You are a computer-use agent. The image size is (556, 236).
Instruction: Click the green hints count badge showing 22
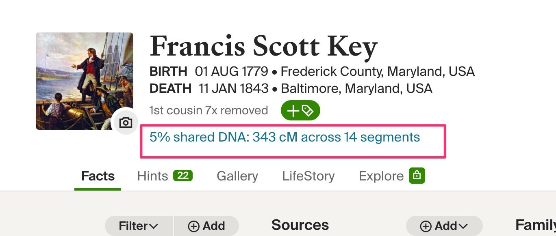click(x=183, y=176)
